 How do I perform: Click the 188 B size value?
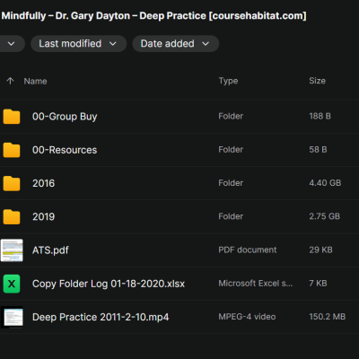[x=320, y=116]
